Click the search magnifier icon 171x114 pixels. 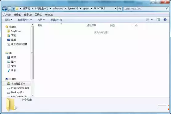167,9
